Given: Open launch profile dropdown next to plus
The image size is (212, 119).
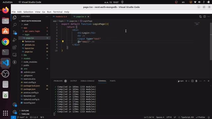Looking at the screenshot, I should 189,81.
